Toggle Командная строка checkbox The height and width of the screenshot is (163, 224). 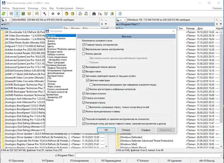coord(84,103)
